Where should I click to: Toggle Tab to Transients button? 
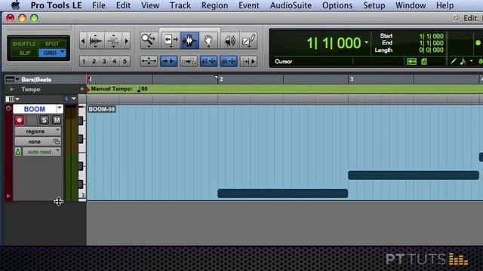(x=169, y=61)
